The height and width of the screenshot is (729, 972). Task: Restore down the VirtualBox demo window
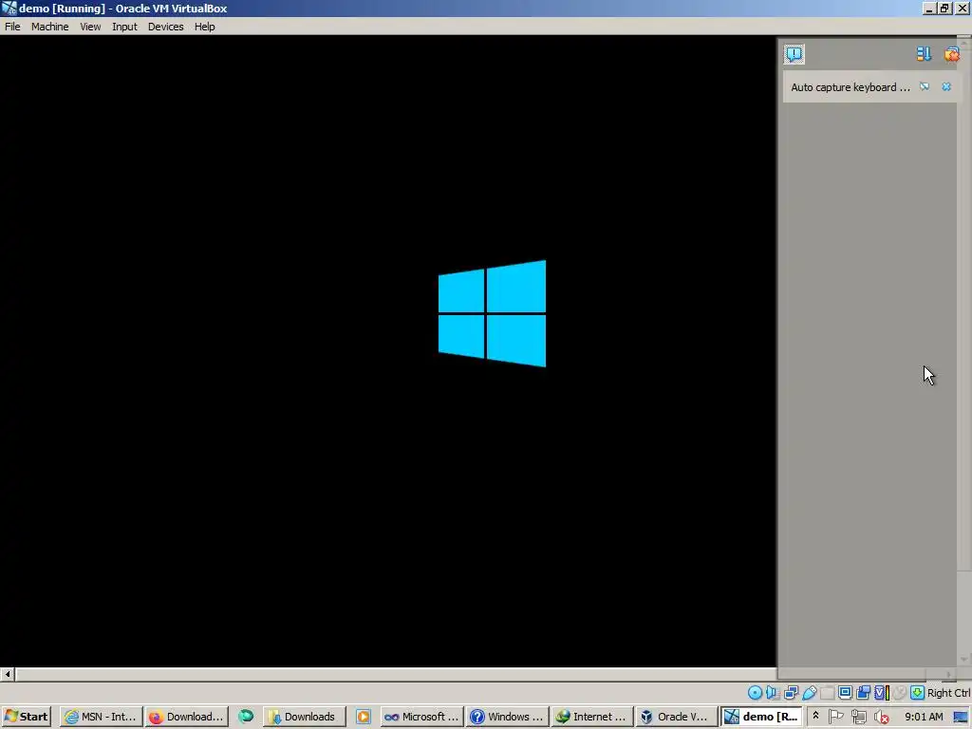944,8
